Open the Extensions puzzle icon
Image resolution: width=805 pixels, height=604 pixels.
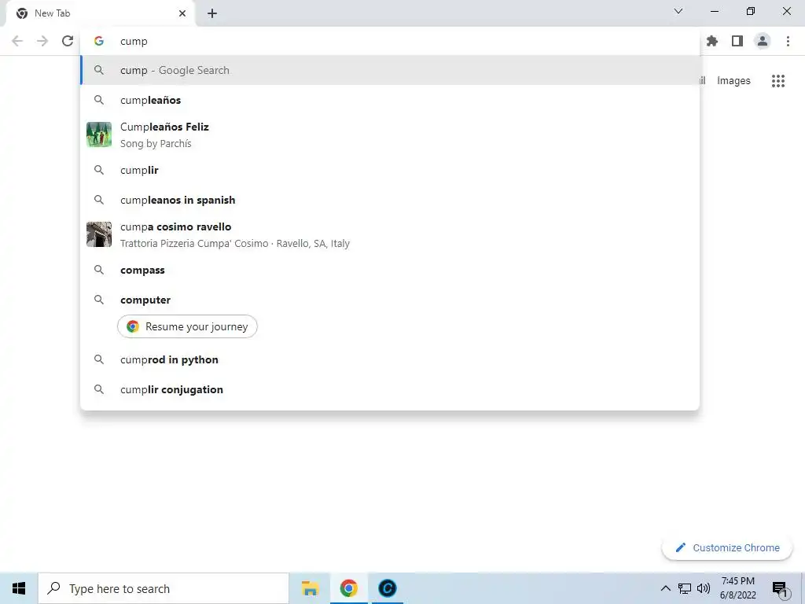(712, 41)
